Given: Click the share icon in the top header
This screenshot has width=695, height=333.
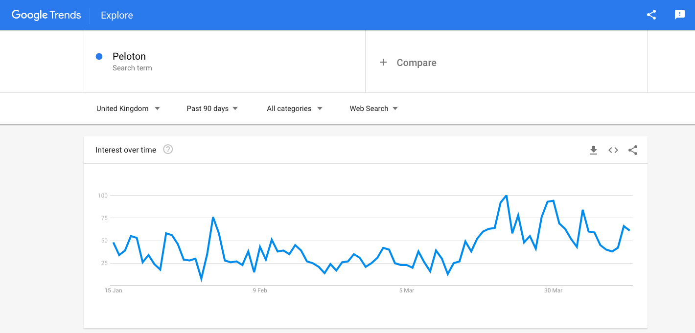Looking at the screenshot, I should click(x=651, y=15).
